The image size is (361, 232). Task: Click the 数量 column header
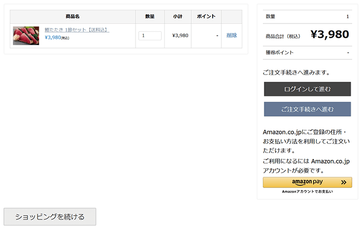[150, 16]
